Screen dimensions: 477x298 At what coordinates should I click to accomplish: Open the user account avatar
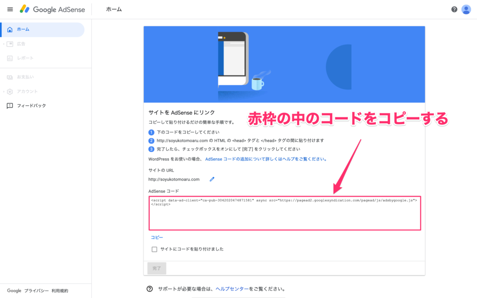pyautogui.click(x=466, y=9)
